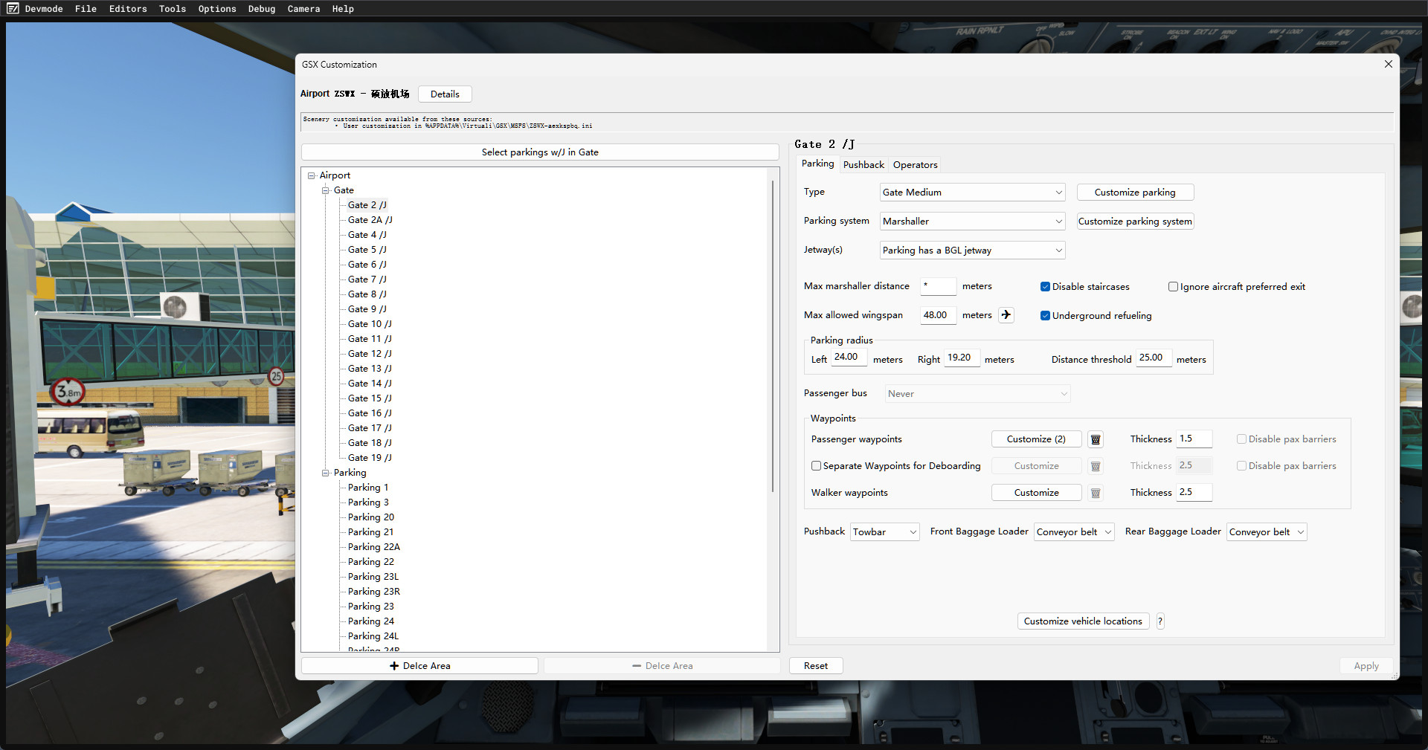Select Gate 16 /J in tree
The width and height of the screenshot is (1428, 750).
(x=370, y=413)
